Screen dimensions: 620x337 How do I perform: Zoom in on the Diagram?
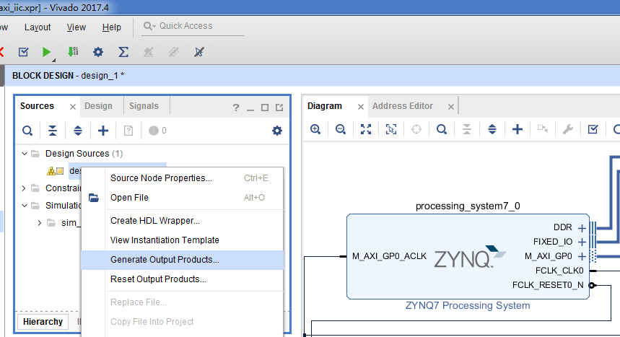315,129
